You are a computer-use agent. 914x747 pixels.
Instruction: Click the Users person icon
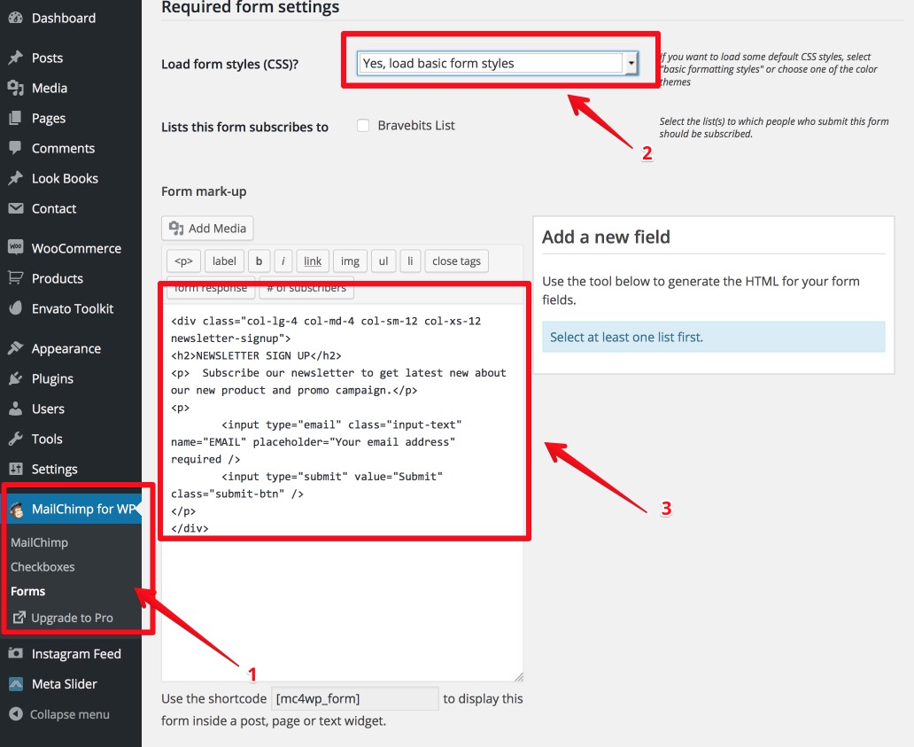pyautogui.click(x=16, y=409)
